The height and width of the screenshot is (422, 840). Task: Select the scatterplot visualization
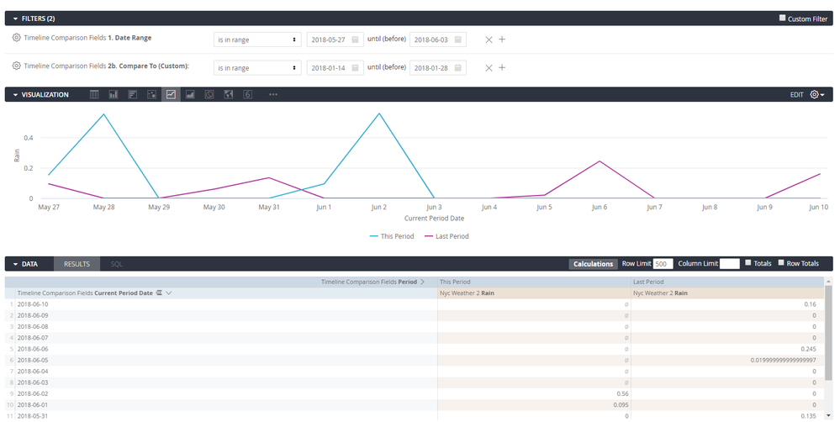coord(151,94)
